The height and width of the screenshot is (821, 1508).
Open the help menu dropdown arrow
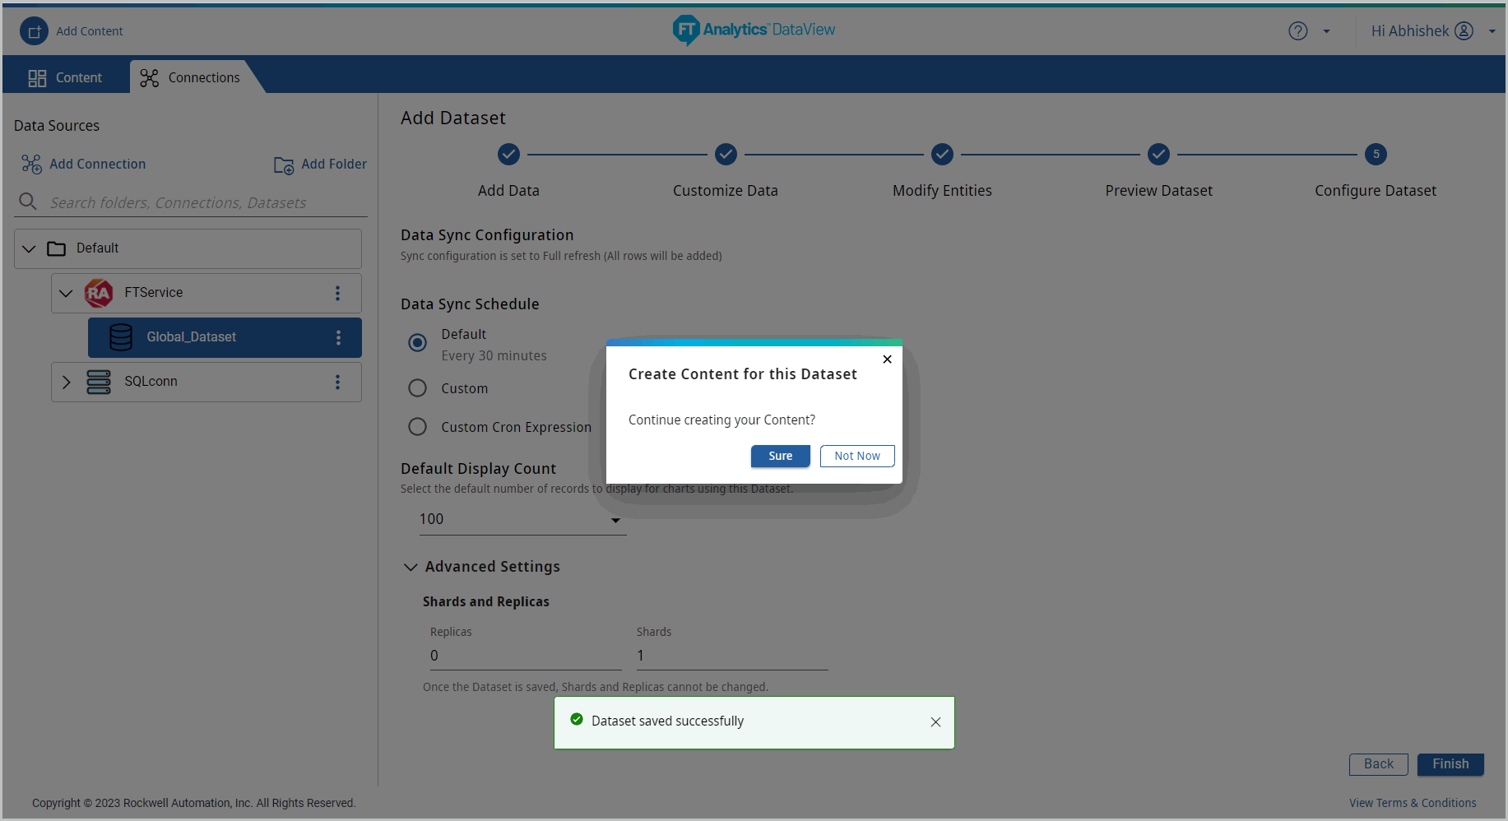coord(1326,32)
